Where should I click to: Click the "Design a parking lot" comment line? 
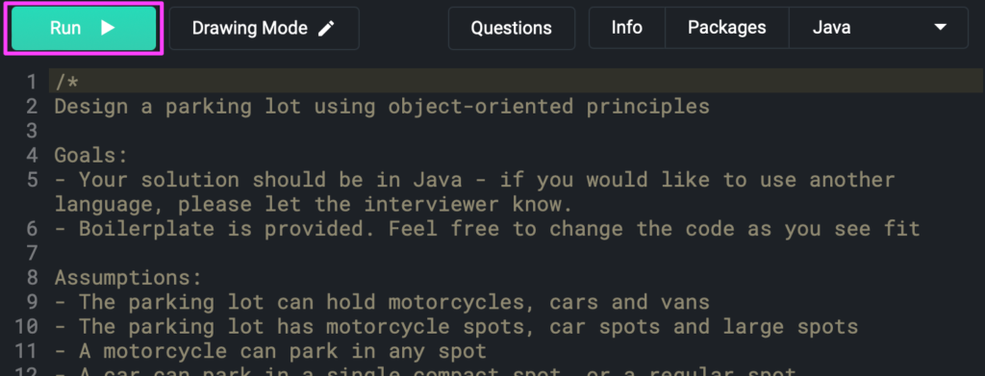click(382, 106)
